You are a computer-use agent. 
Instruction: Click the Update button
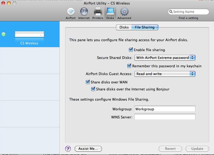click(x=197, y=149)
